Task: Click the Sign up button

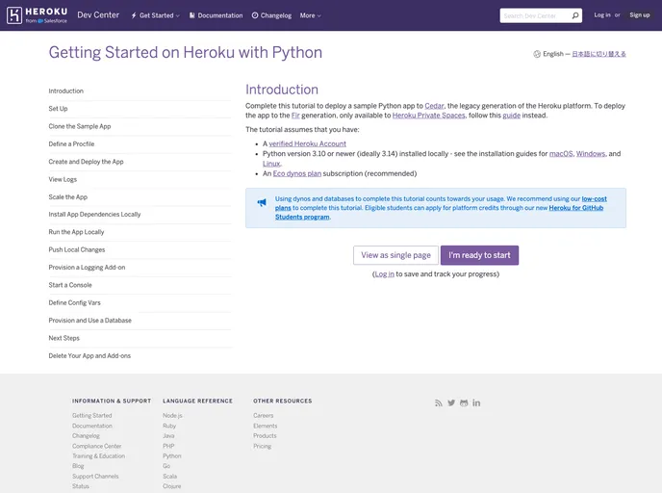Action: tap(639, 15)
